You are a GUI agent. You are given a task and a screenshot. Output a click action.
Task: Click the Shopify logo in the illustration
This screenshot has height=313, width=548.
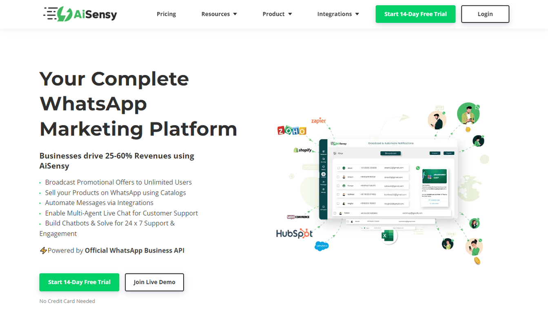point(303,150)
